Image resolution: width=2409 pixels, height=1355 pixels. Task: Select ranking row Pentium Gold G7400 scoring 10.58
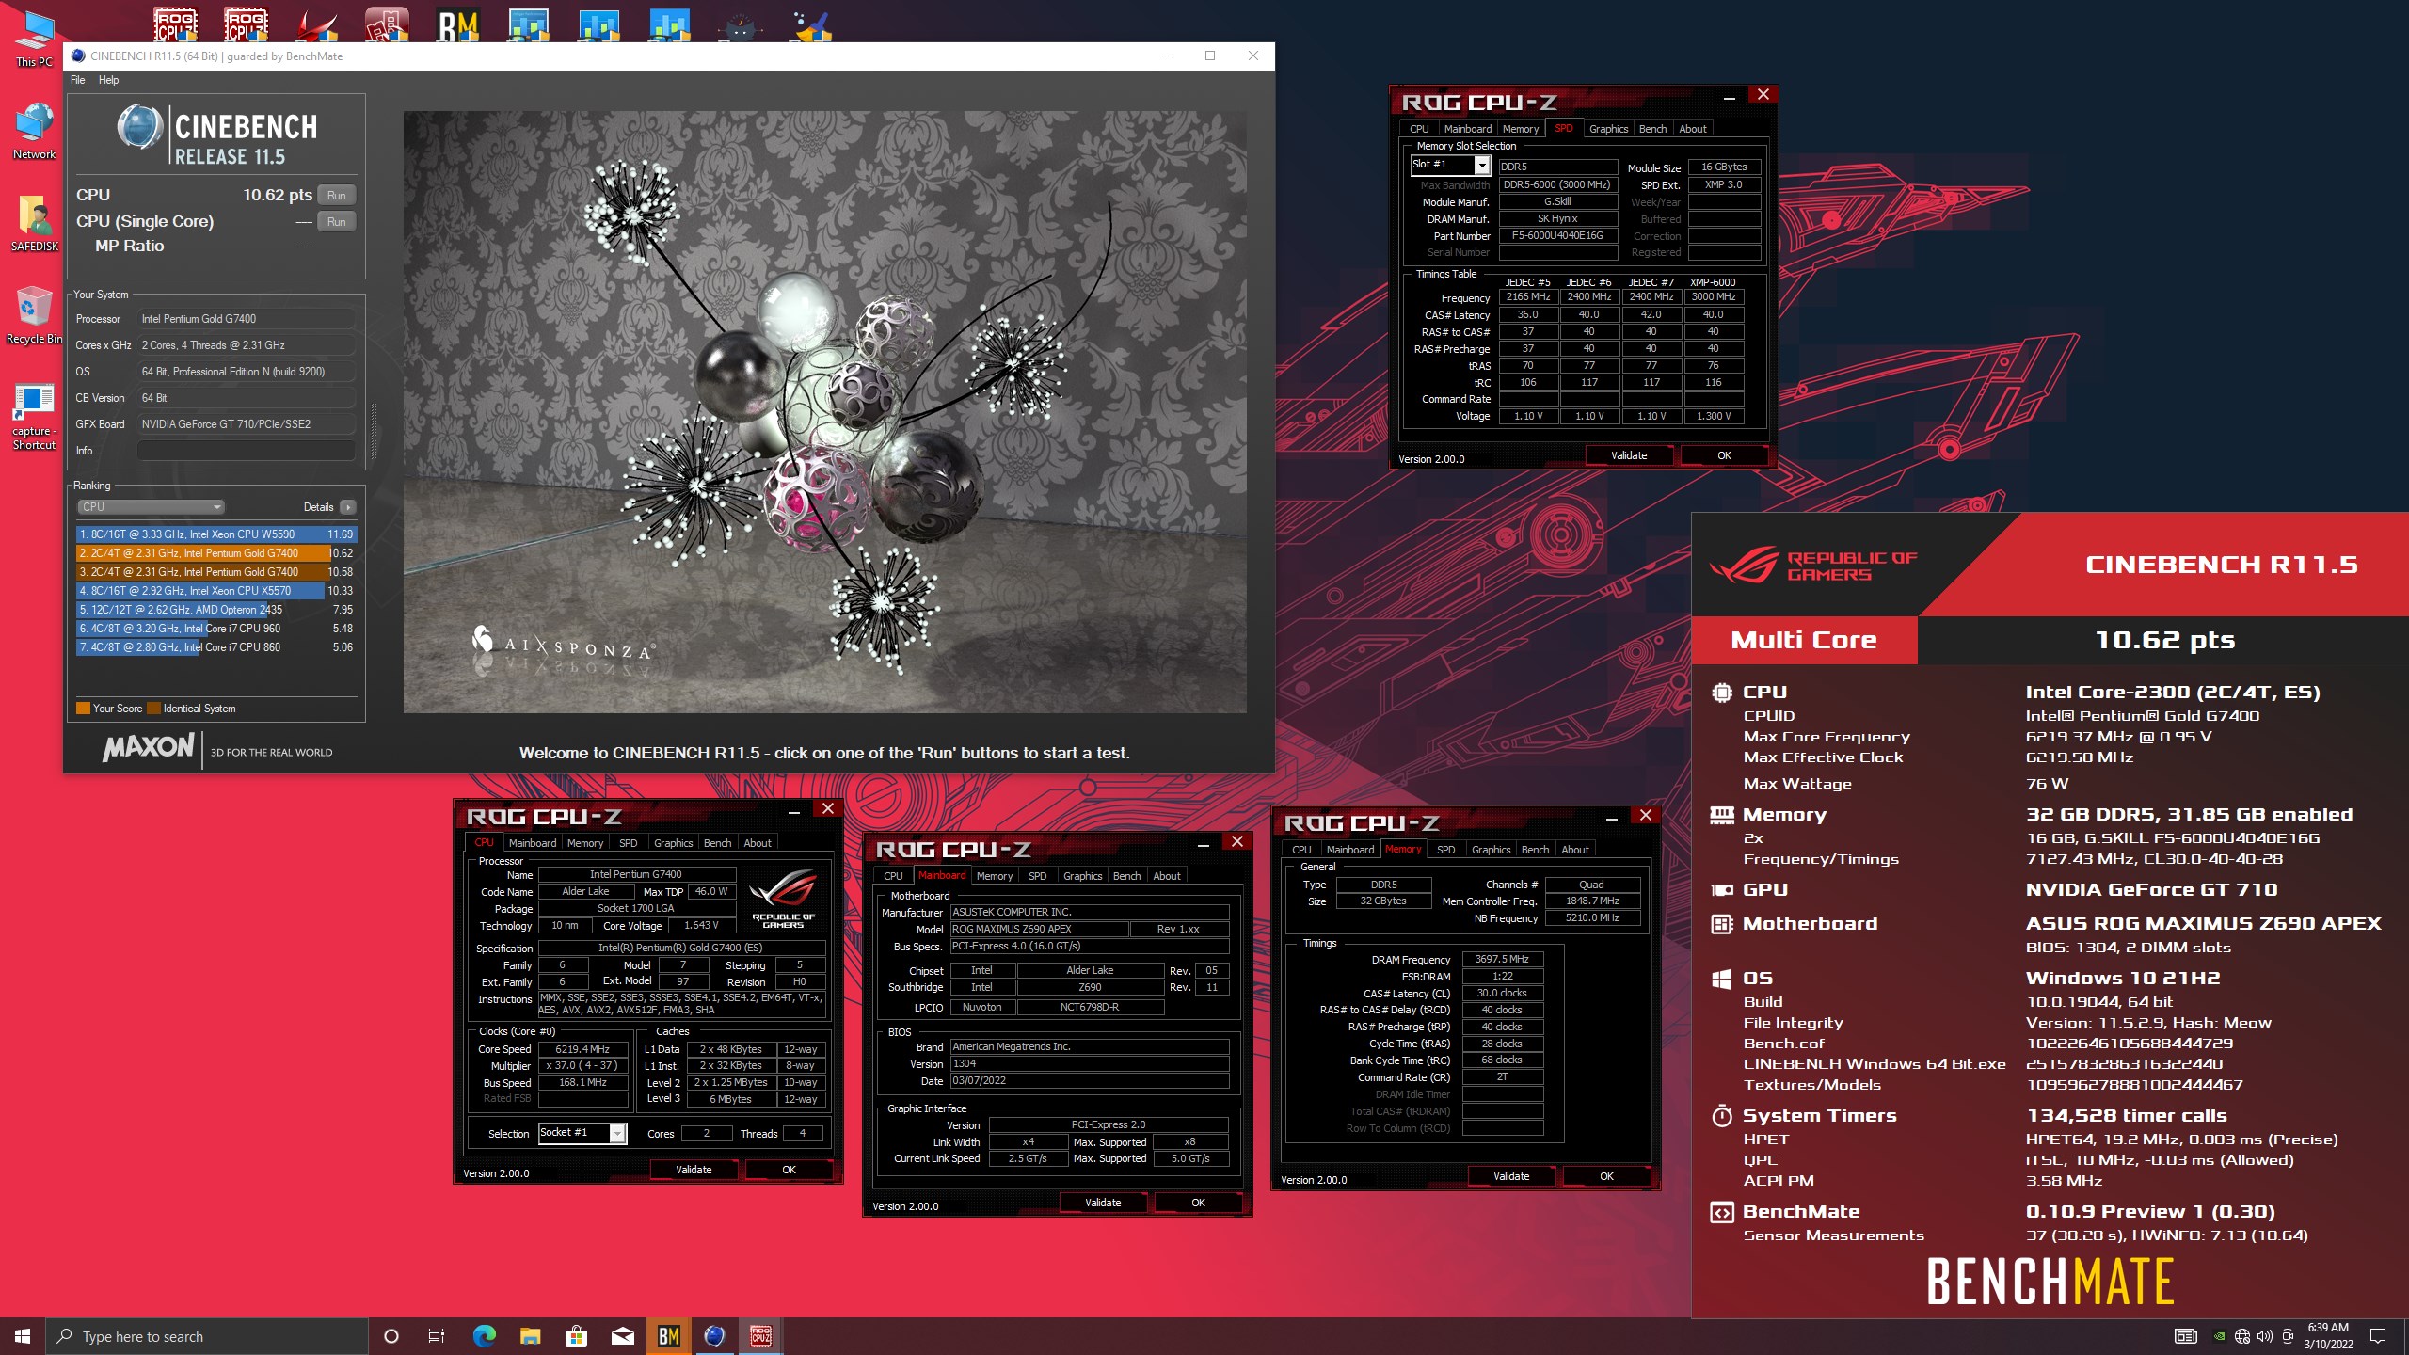(x=216, y=572)
